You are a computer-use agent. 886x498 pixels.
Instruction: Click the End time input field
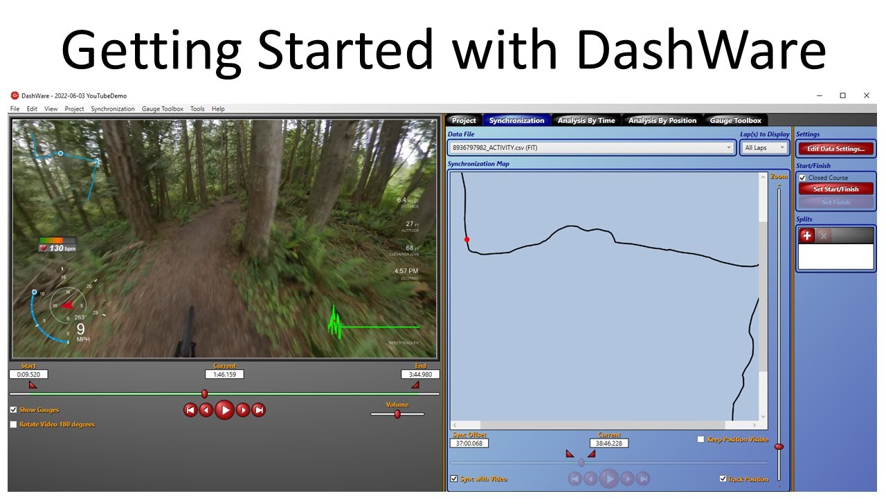click(x=420, y=374)
